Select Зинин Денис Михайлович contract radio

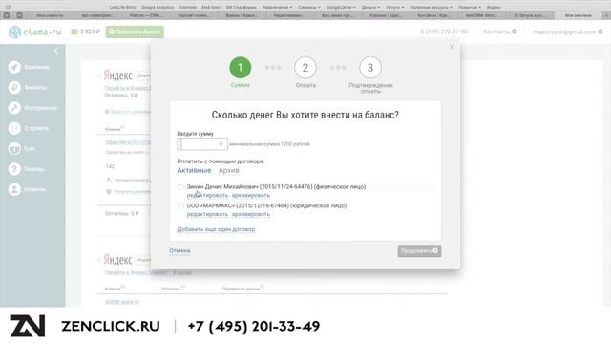180,187
